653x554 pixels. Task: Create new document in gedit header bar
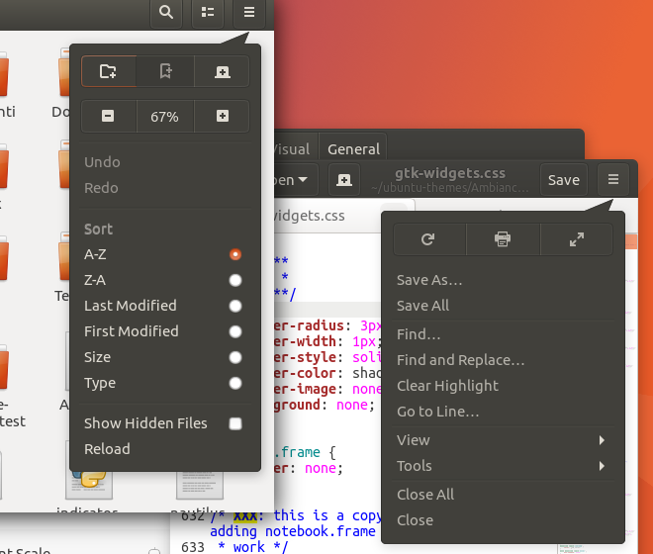(343, 180)
